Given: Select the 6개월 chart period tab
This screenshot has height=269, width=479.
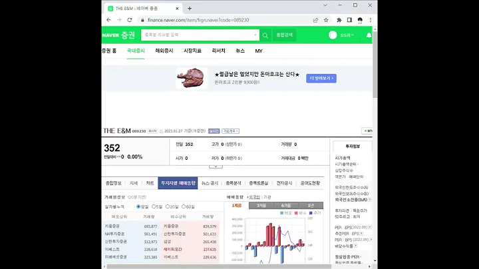Looking at the screenshot, I should (286, 206).
